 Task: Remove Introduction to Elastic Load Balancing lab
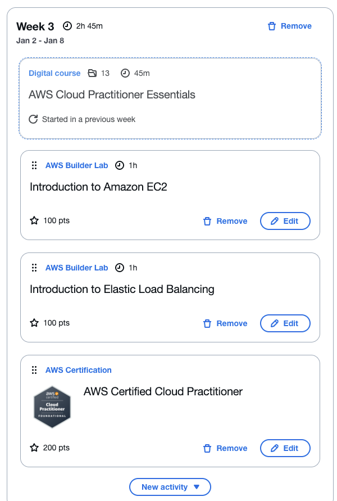pyautogui.click(x=225, y=323)
